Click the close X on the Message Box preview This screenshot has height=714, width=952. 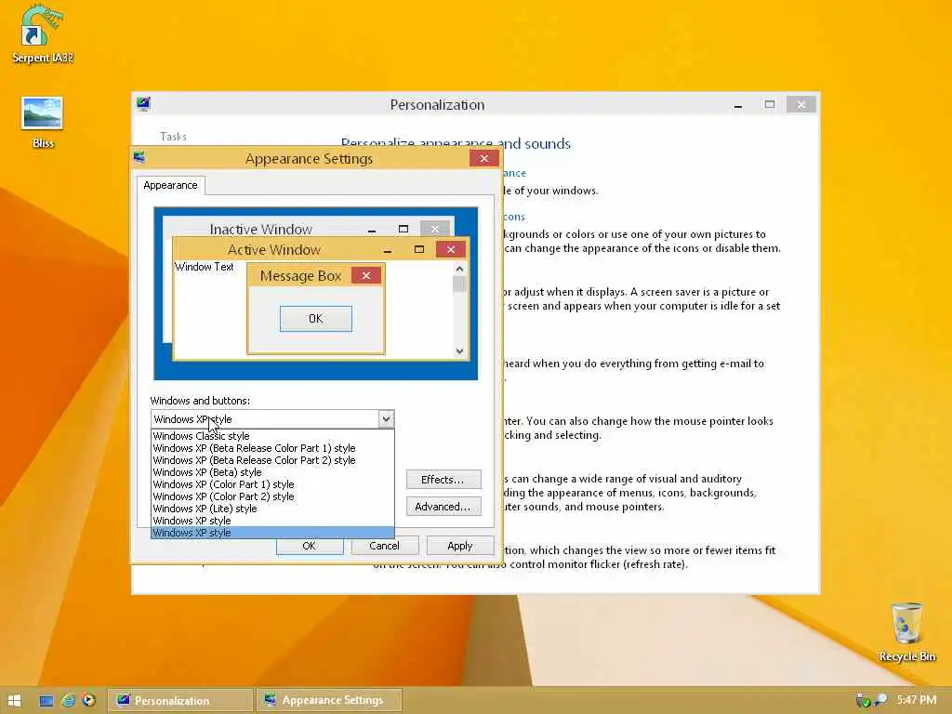[x=366, y=275]
